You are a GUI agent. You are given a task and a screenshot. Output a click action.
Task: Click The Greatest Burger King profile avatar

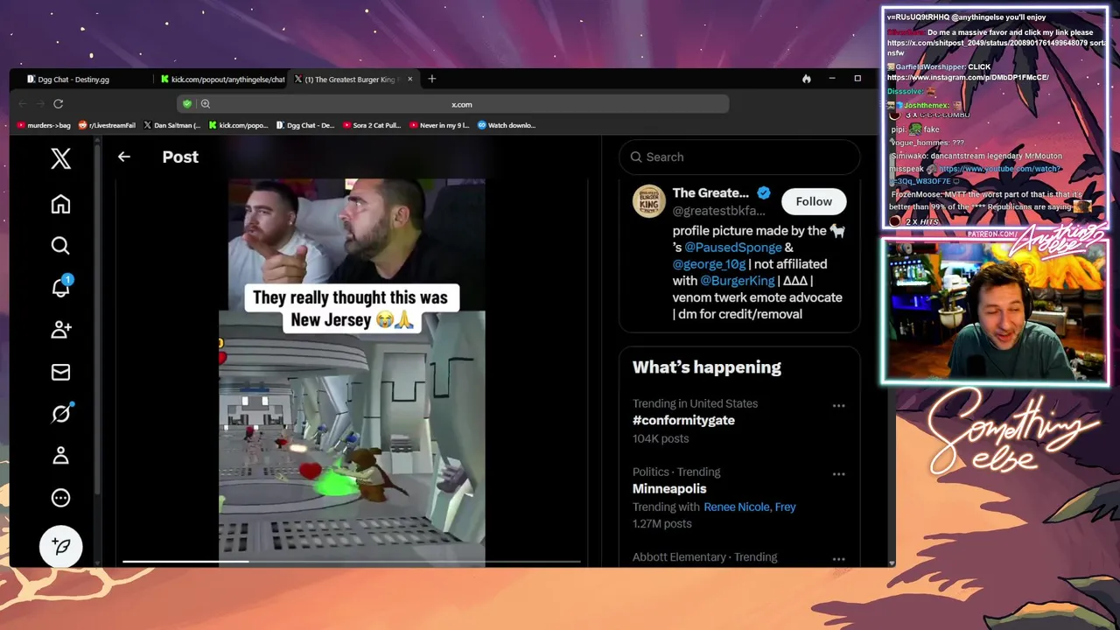pyautogui.click(x=649, y=201)
